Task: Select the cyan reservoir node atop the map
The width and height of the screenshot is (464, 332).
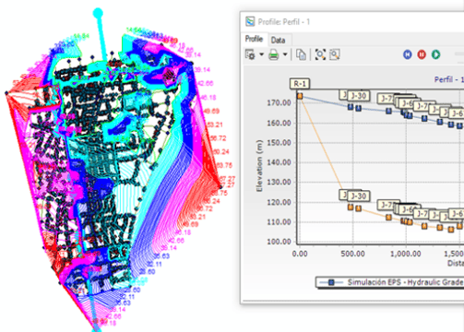Action: (x=98, y=13)
